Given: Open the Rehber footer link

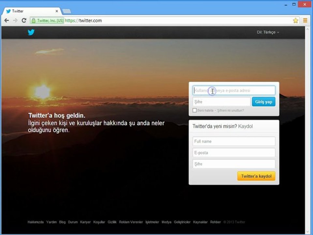Looking at the screenshot, I should click(216, 222).
